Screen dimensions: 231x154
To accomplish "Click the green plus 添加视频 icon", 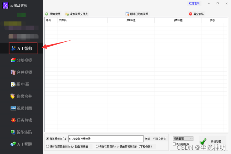I will [47, 14].
